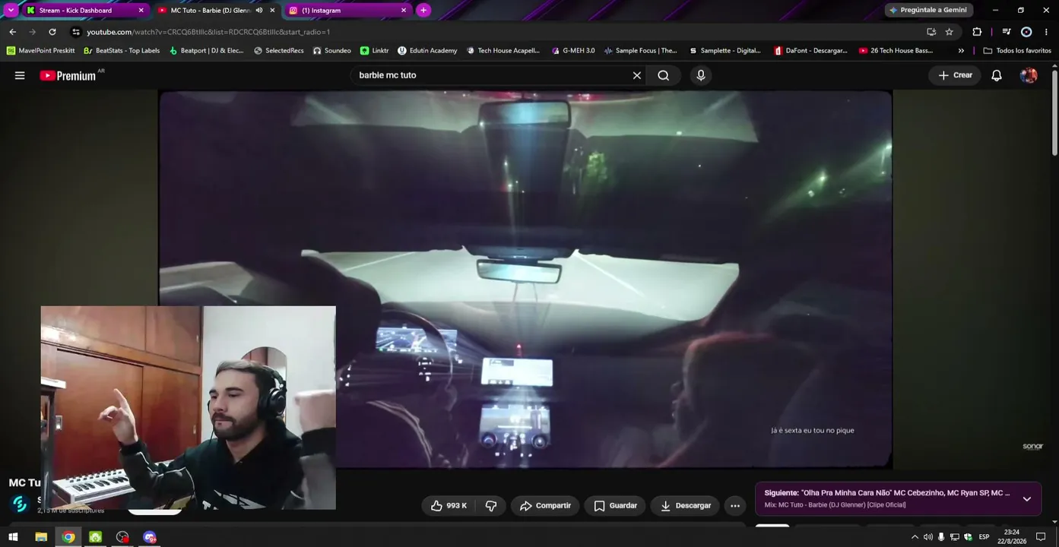This screenshot has width=1059, height=547.
Task: Switch to the MC Tuto - Barbie tab
Action: coord(216,11)
